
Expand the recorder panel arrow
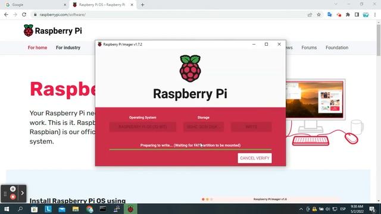(x=22, y=193)
